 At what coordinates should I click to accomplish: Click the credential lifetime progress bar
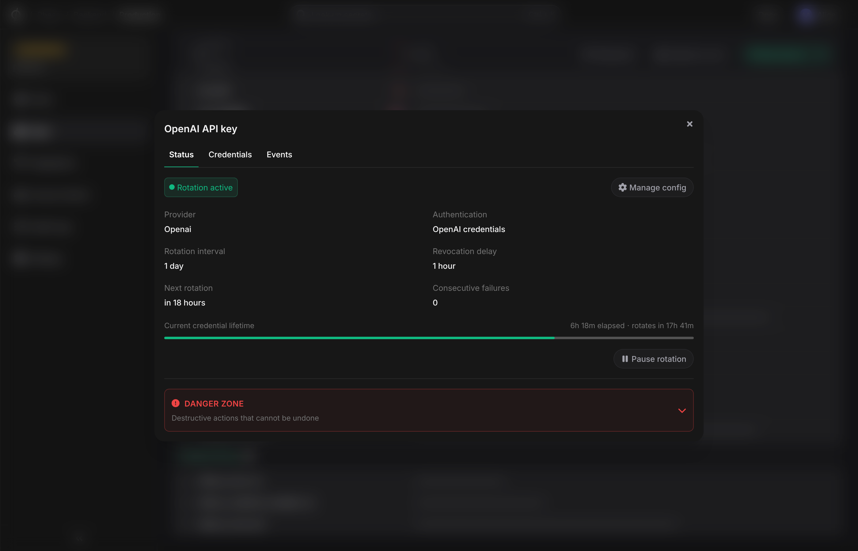click(429, 338)
